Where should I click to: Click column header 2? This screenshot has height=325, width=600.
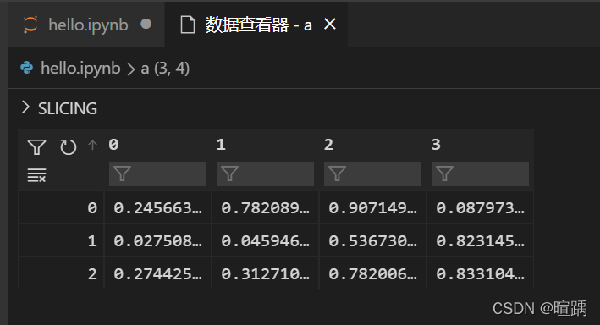pyautogui.click(x=328, y=145)
